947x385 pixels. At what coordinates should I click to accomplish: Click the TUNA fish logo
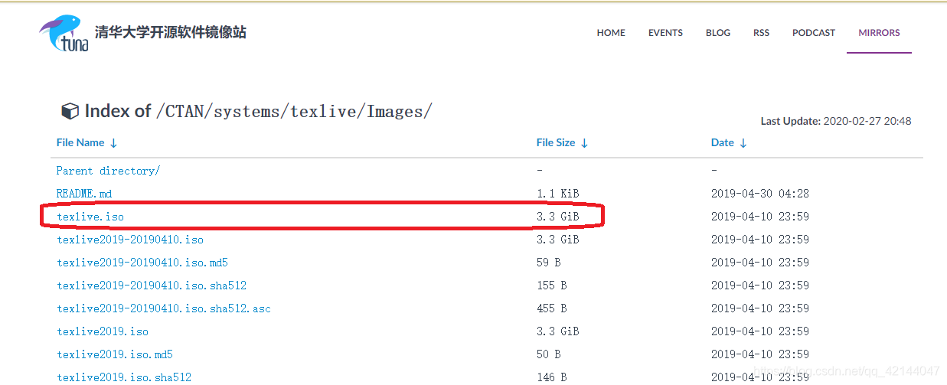(x=64, y=33)
